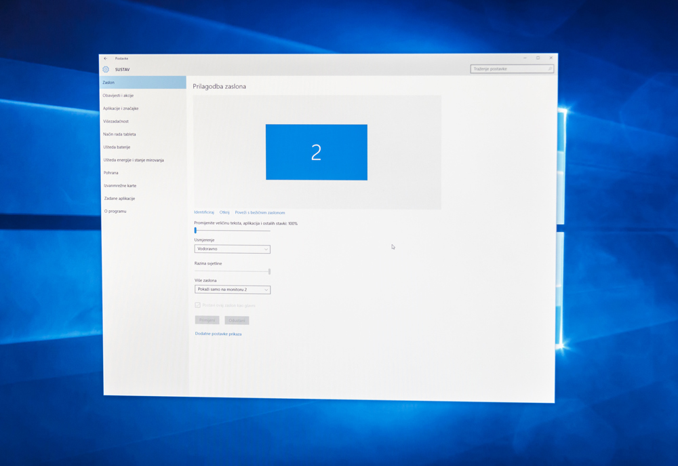Toggle 'Postavi ovaj zaslon kao glavni' checkbox
678x466 pixels.
pyautogui.click(x=198, y=305)
